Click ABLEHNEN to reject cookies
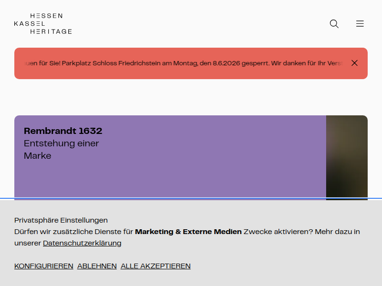This screenshot has height=286, width=382. coord(97,266)
